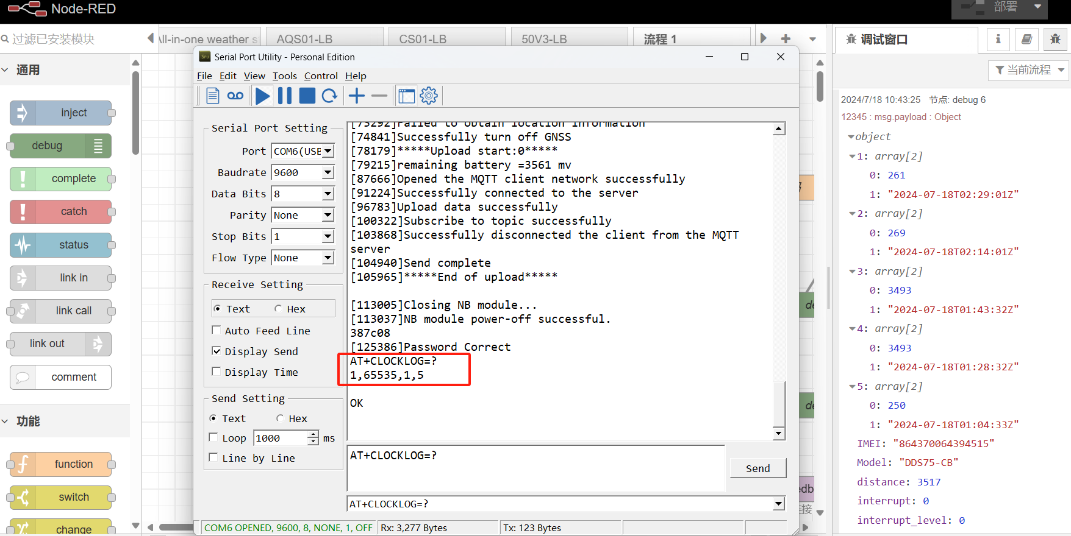Enable the Line by Line checkbox

[213, 457]
